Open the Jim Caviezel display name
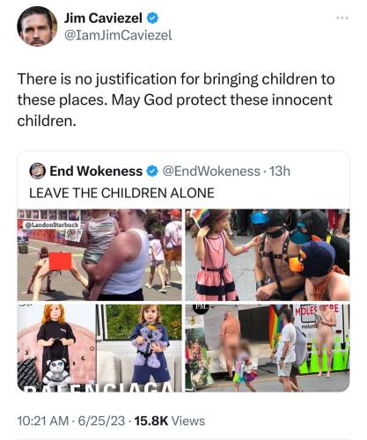The height and width of the screenshot is (440, 367). 103,18
